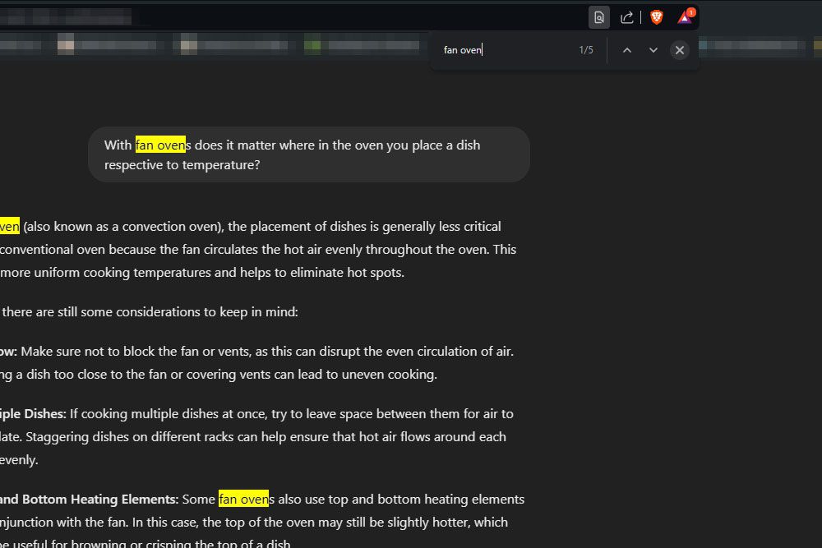This screenshot has width=822, height=548.
Task: Open Brave Rewards triangle icon
Action: (685, 17)
